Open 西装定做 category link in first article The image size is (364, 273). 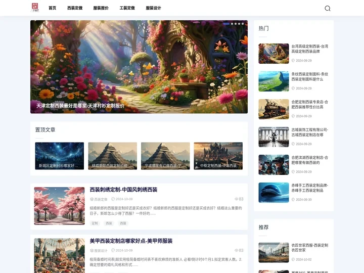click(x=101, y=199)
